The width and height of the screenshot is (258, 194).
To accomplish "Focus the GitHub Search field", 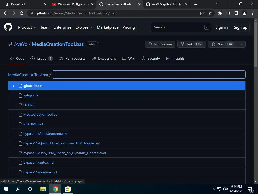I will click(x=181, y=27).
